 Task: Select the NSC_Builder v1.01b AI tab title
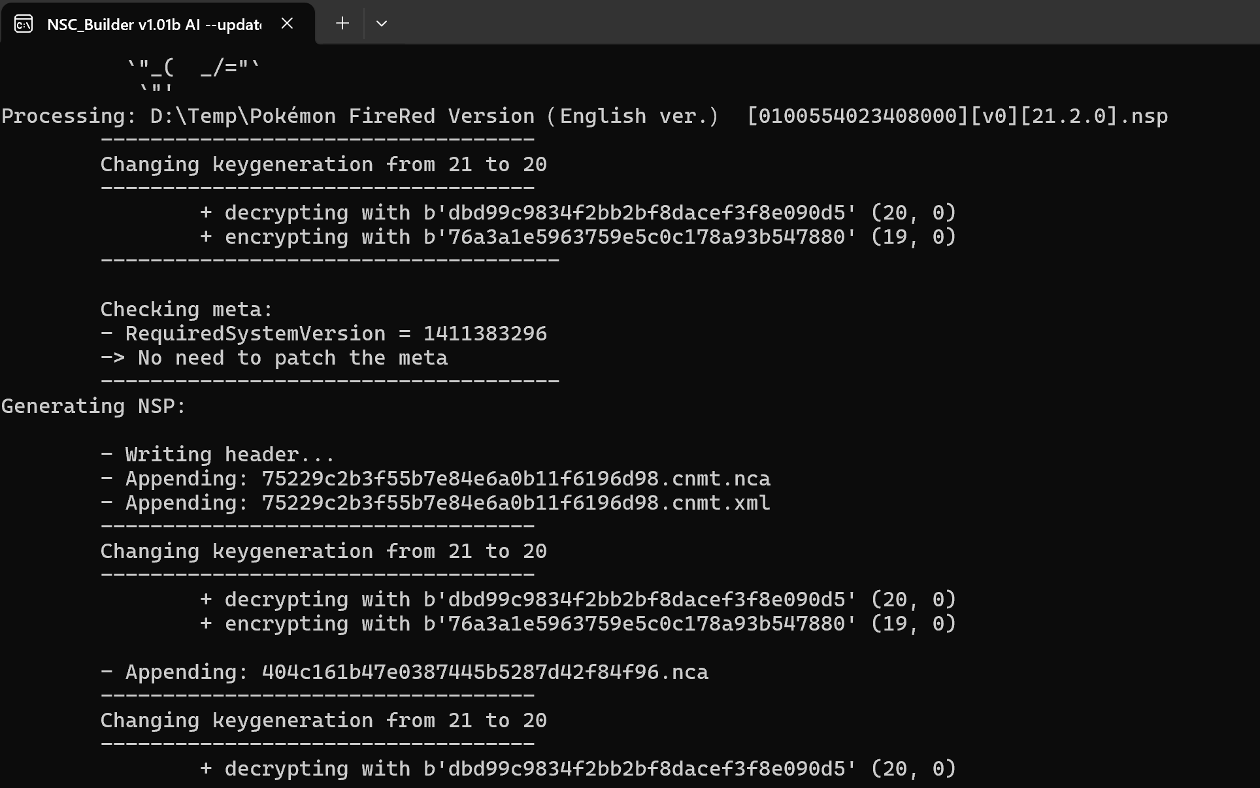154,24
